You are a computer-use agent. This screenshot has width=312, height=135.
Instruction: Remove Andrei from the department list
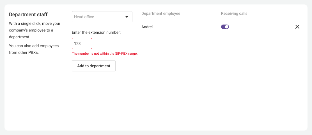[x=297, y=27]
